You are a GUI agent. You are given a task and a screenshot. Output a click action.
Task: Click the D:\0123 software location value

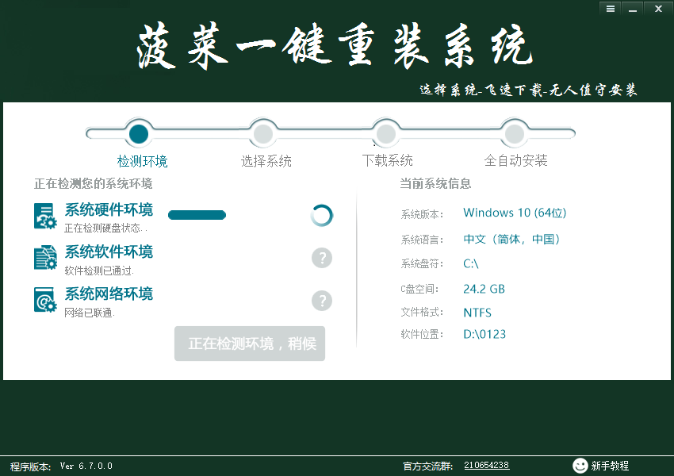[484, 334]
